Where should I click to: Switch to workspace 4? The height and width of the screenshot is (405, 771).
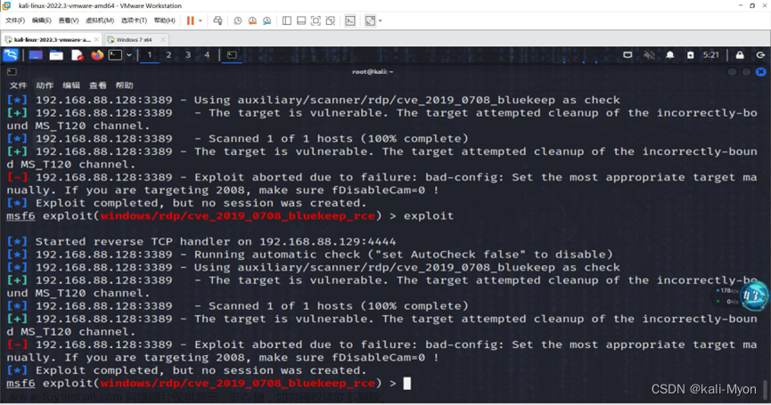[207, 55]
